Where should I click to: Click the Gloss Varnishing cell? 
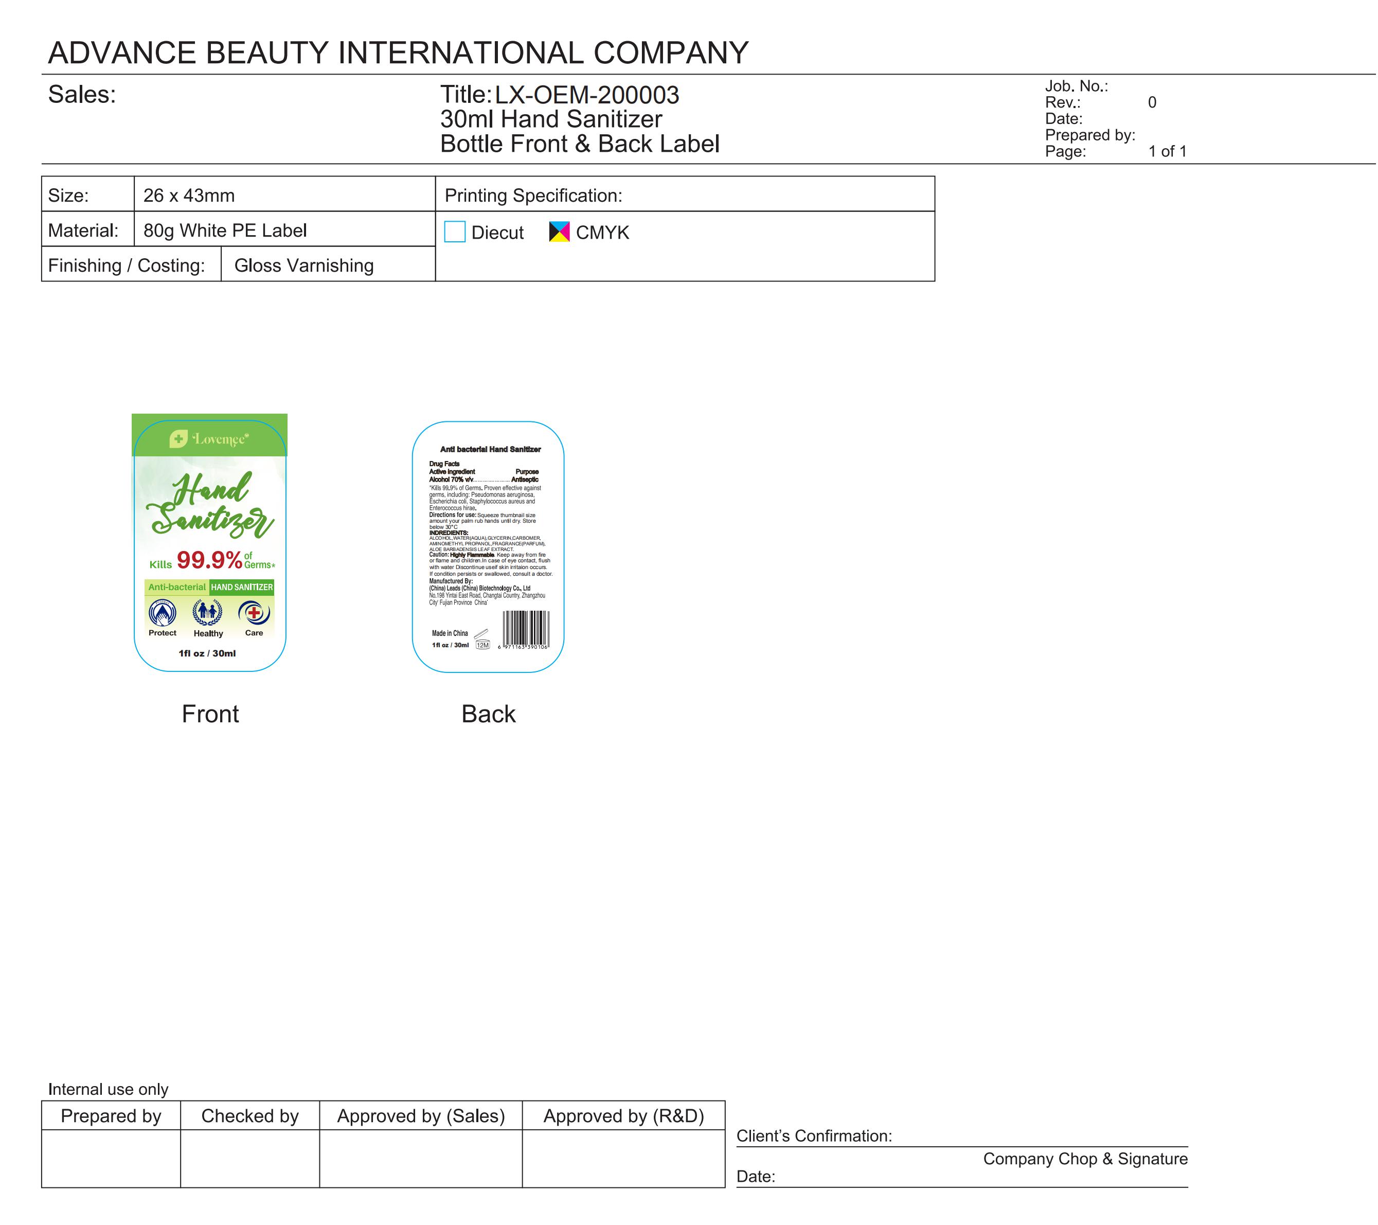303,265
